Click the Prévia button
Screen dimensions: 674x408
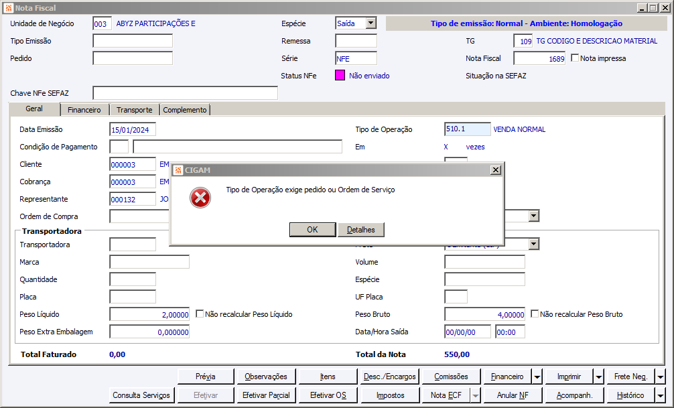[x=206, y=377]
